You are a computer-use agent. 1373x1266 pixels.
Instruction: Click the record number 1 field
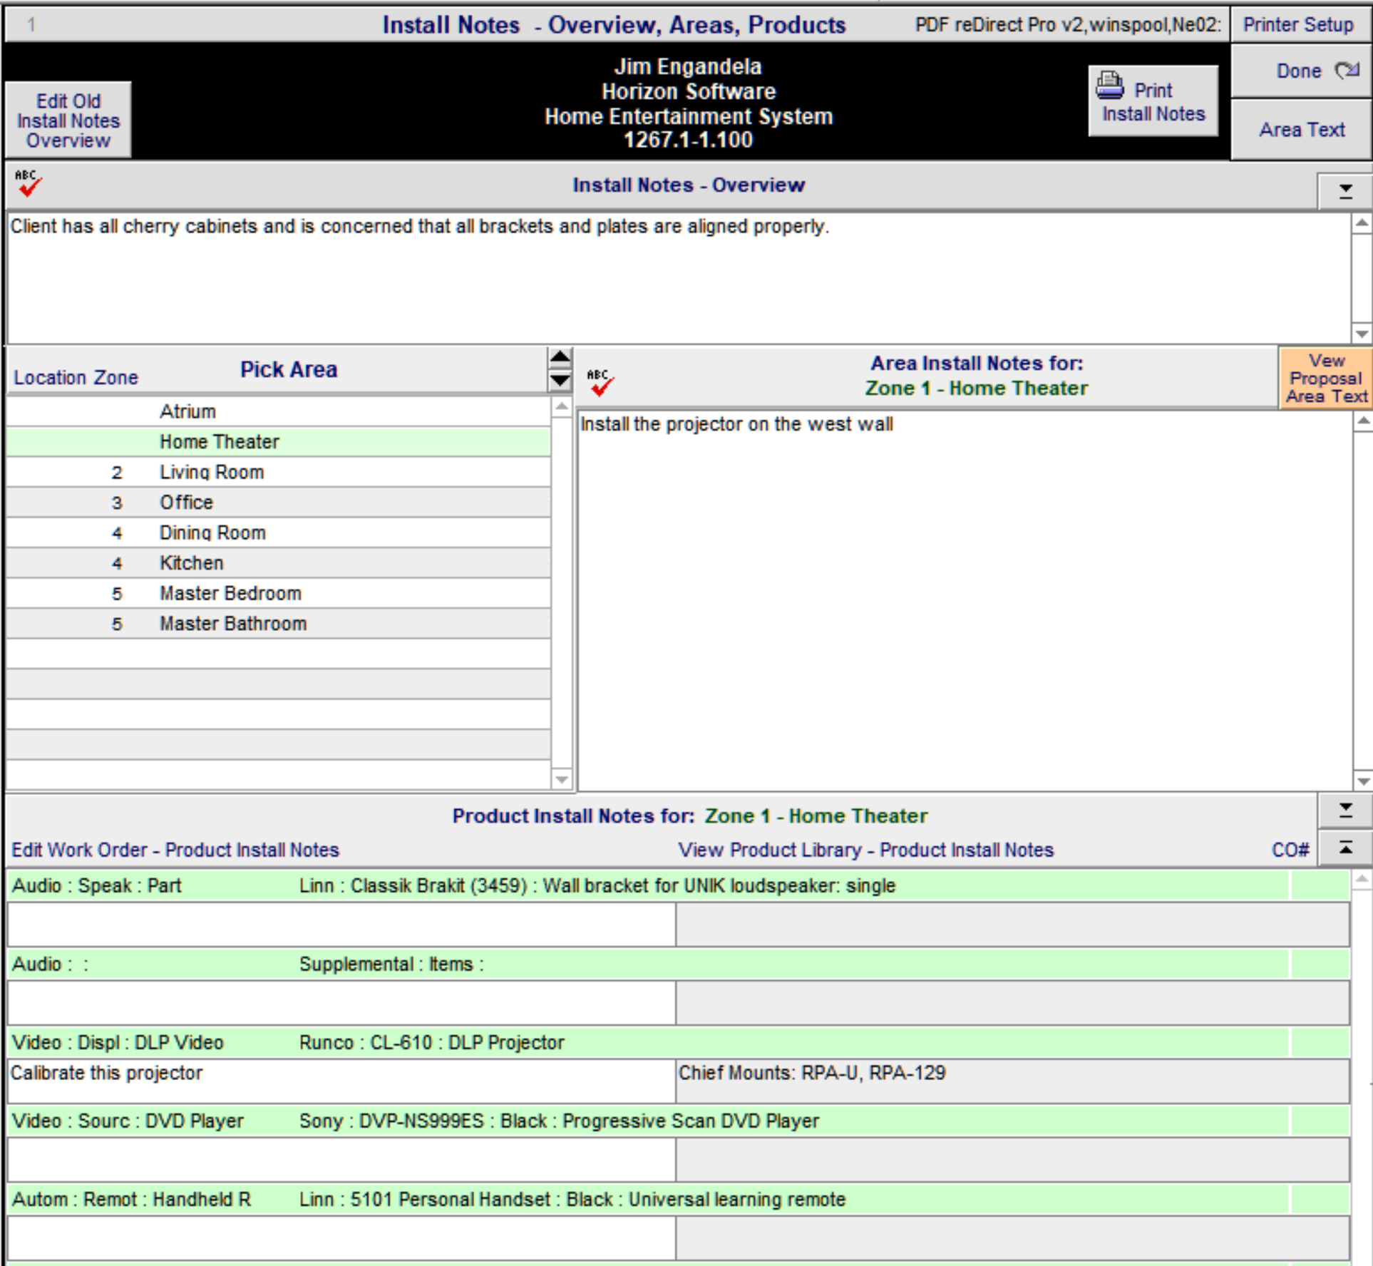(x=31, y=25)
